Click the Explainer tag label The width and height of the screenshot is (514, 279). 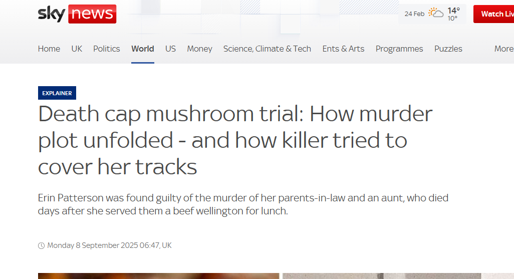[x=57, y=93]
